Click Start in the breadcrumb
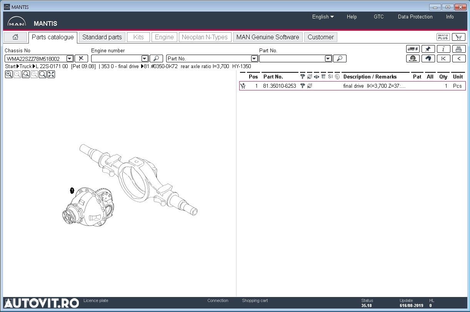The image size is (470, 312). tap(10, 66)
